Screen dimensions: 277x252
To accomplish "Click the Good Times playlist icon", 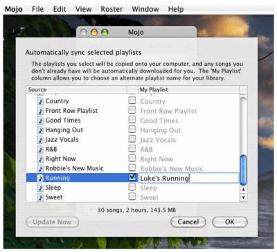I will [40, 120].
